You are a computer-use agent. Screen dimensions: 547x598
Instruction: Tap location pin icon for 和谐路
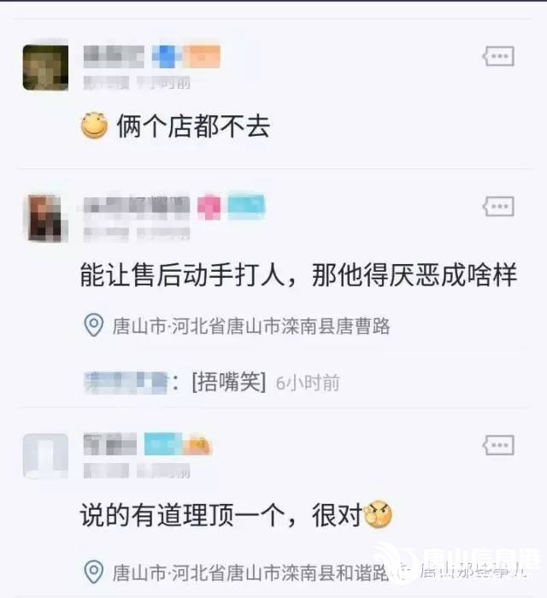[x=93, y=572]
